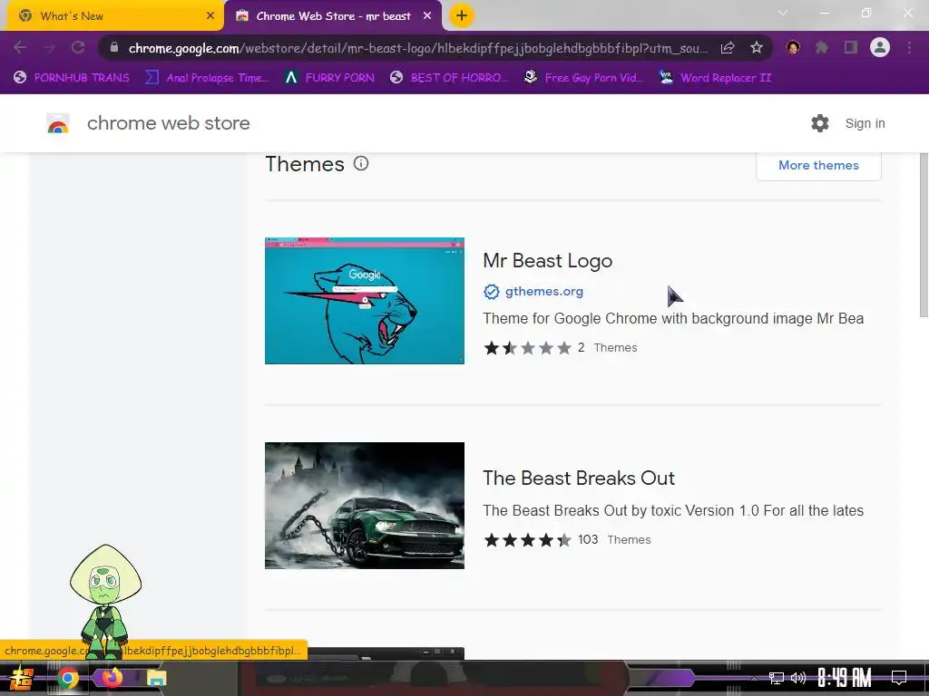The image size is (929, 696).
Task: Click the volume speaker icon in tray
Action: (x=798, y=678)
